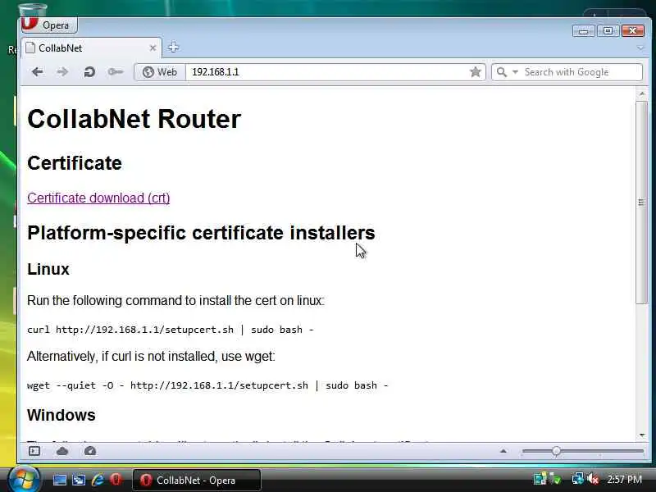Toggle Opera Turbo icon in status bar
Viewport: 656px width, 492px height.
click(90, 451)
